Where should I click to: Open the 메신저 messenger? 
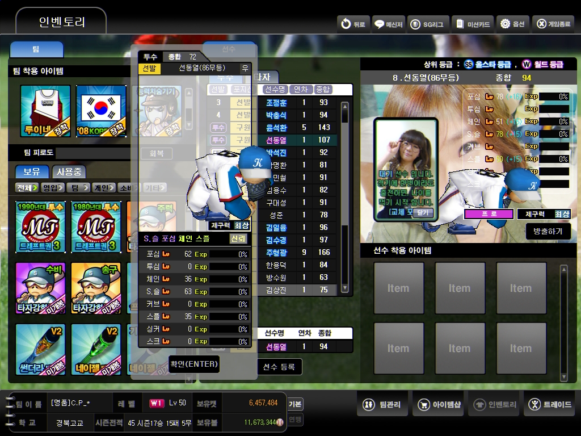(388, 24)
